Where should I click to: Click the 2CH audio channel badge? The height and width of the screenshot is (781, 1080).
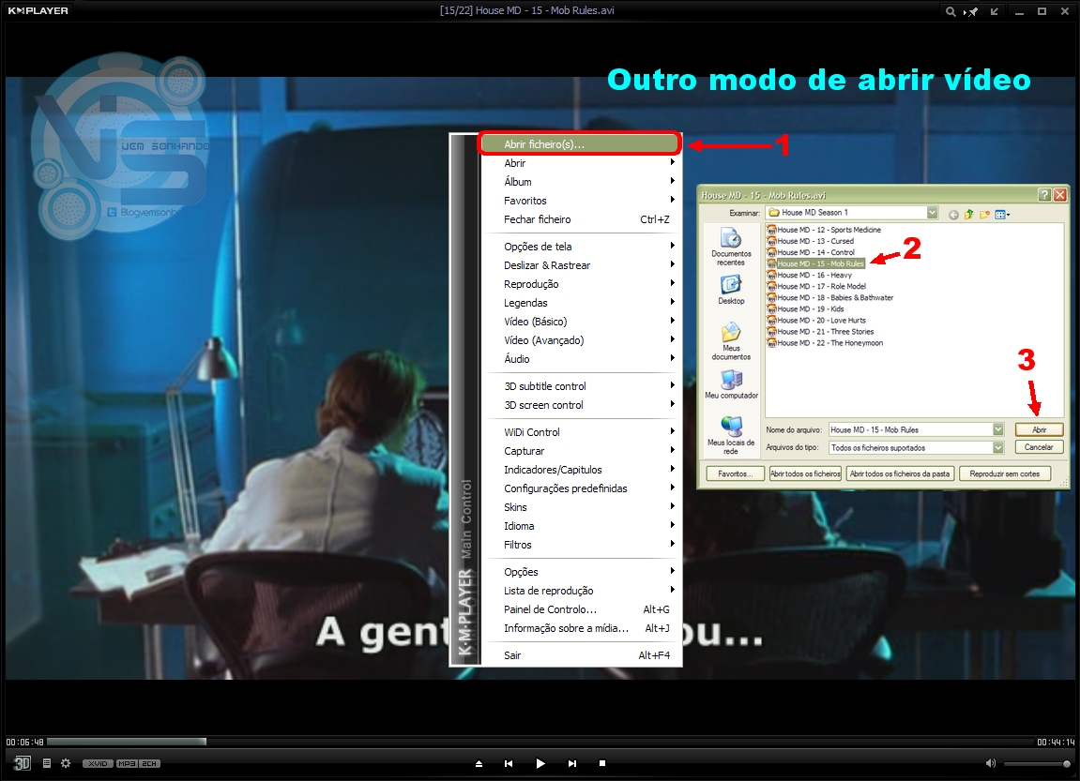tap(149, 764)
